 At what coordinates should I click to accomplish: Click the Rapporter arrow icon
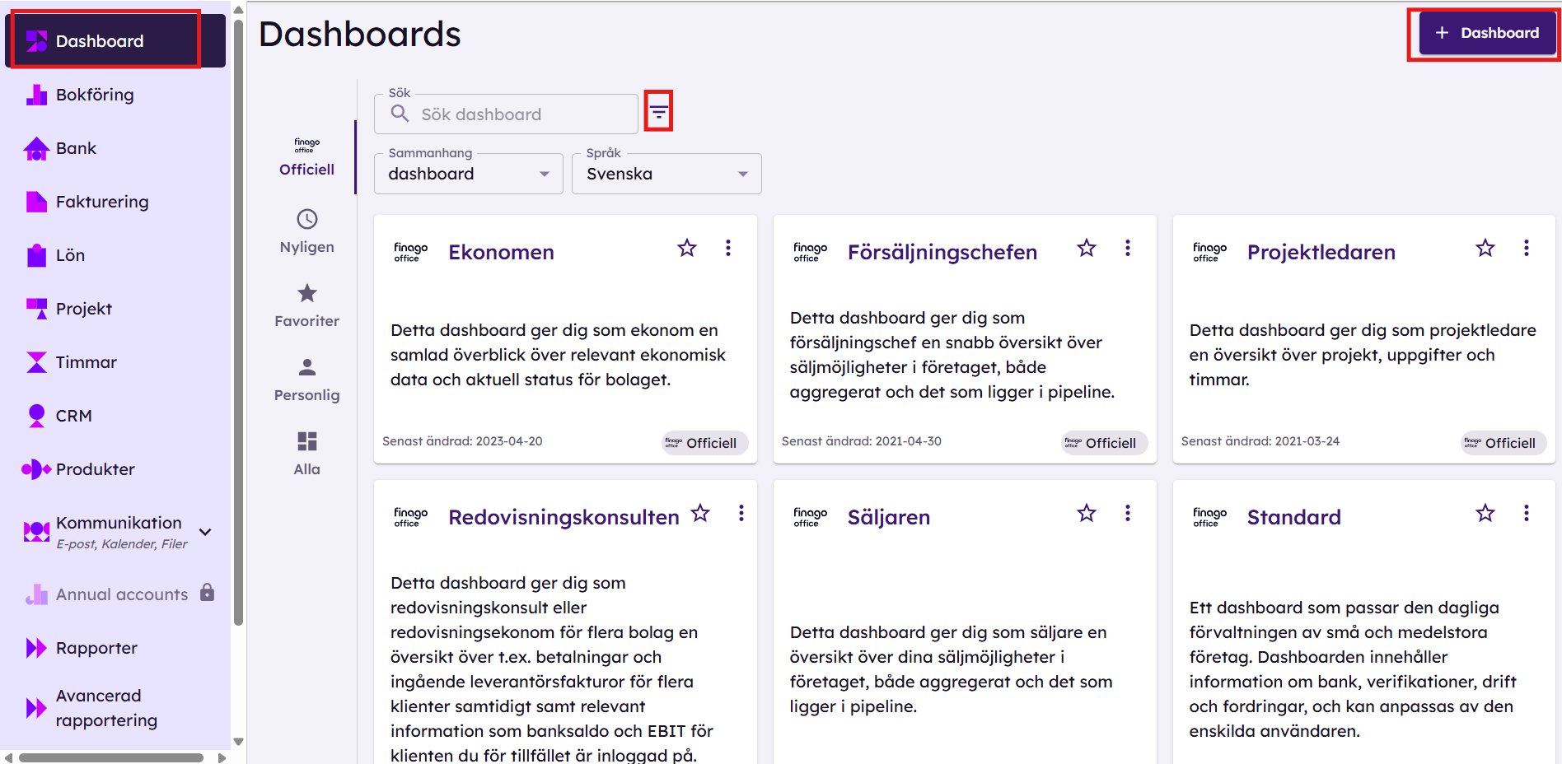point(36,648)
